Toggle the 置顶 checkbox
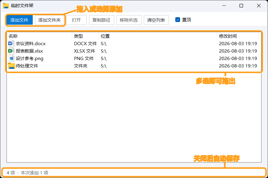The width and height of the screenshot is (268, 178). [x=178, y=20]
